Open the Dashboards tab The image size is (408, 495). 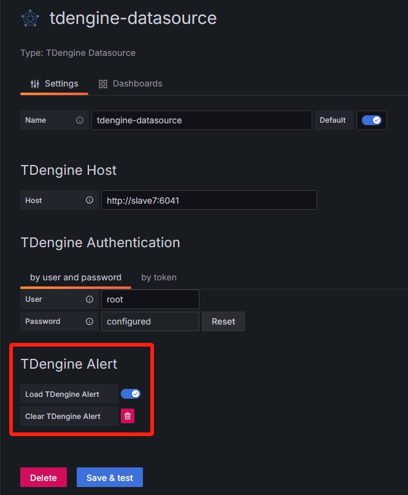[131, 83]
